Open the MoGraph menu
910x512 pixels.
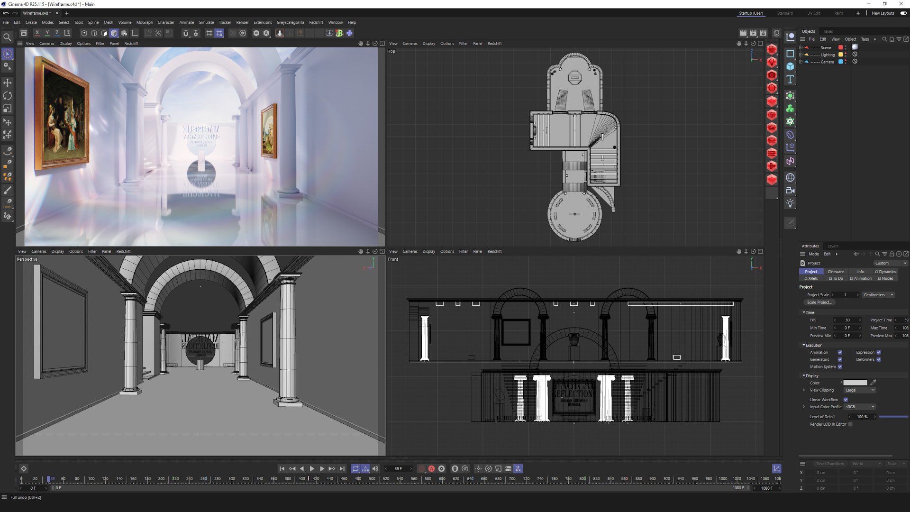[x=145, y=22]
